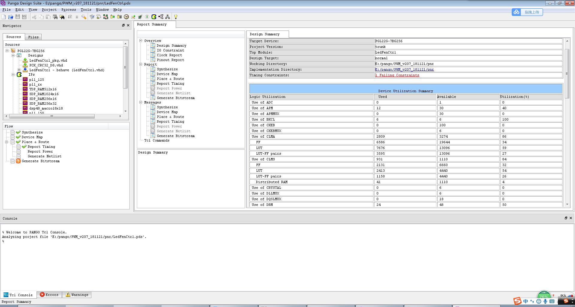Open the Pinout Report item
This screenshot has width=575, height=307.
(x=170, y=60)
